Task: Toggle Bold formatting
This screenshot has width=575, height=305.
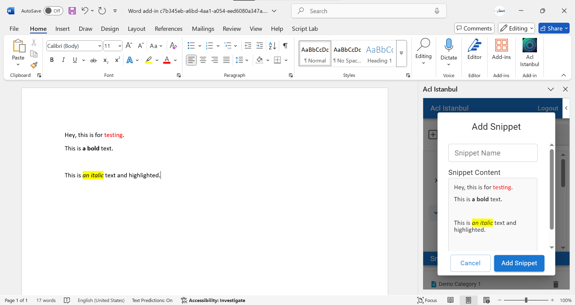Action: [x=52, y=60]
